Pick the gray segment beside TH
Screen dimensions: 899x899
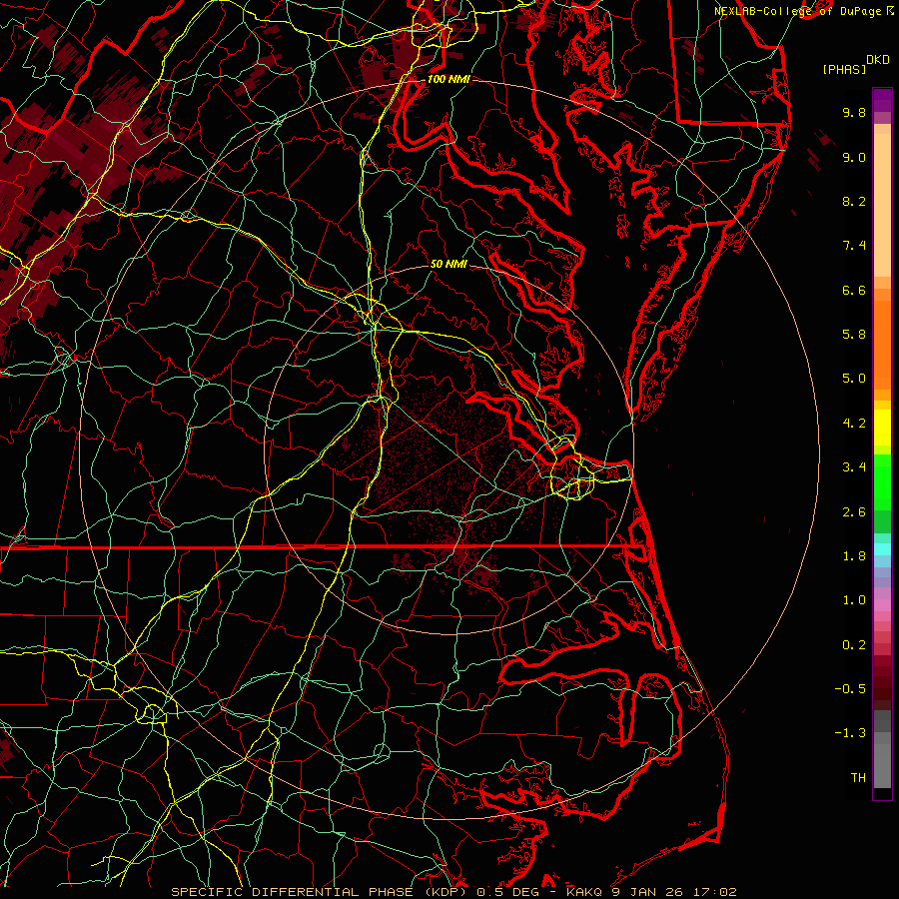[882, 765]
